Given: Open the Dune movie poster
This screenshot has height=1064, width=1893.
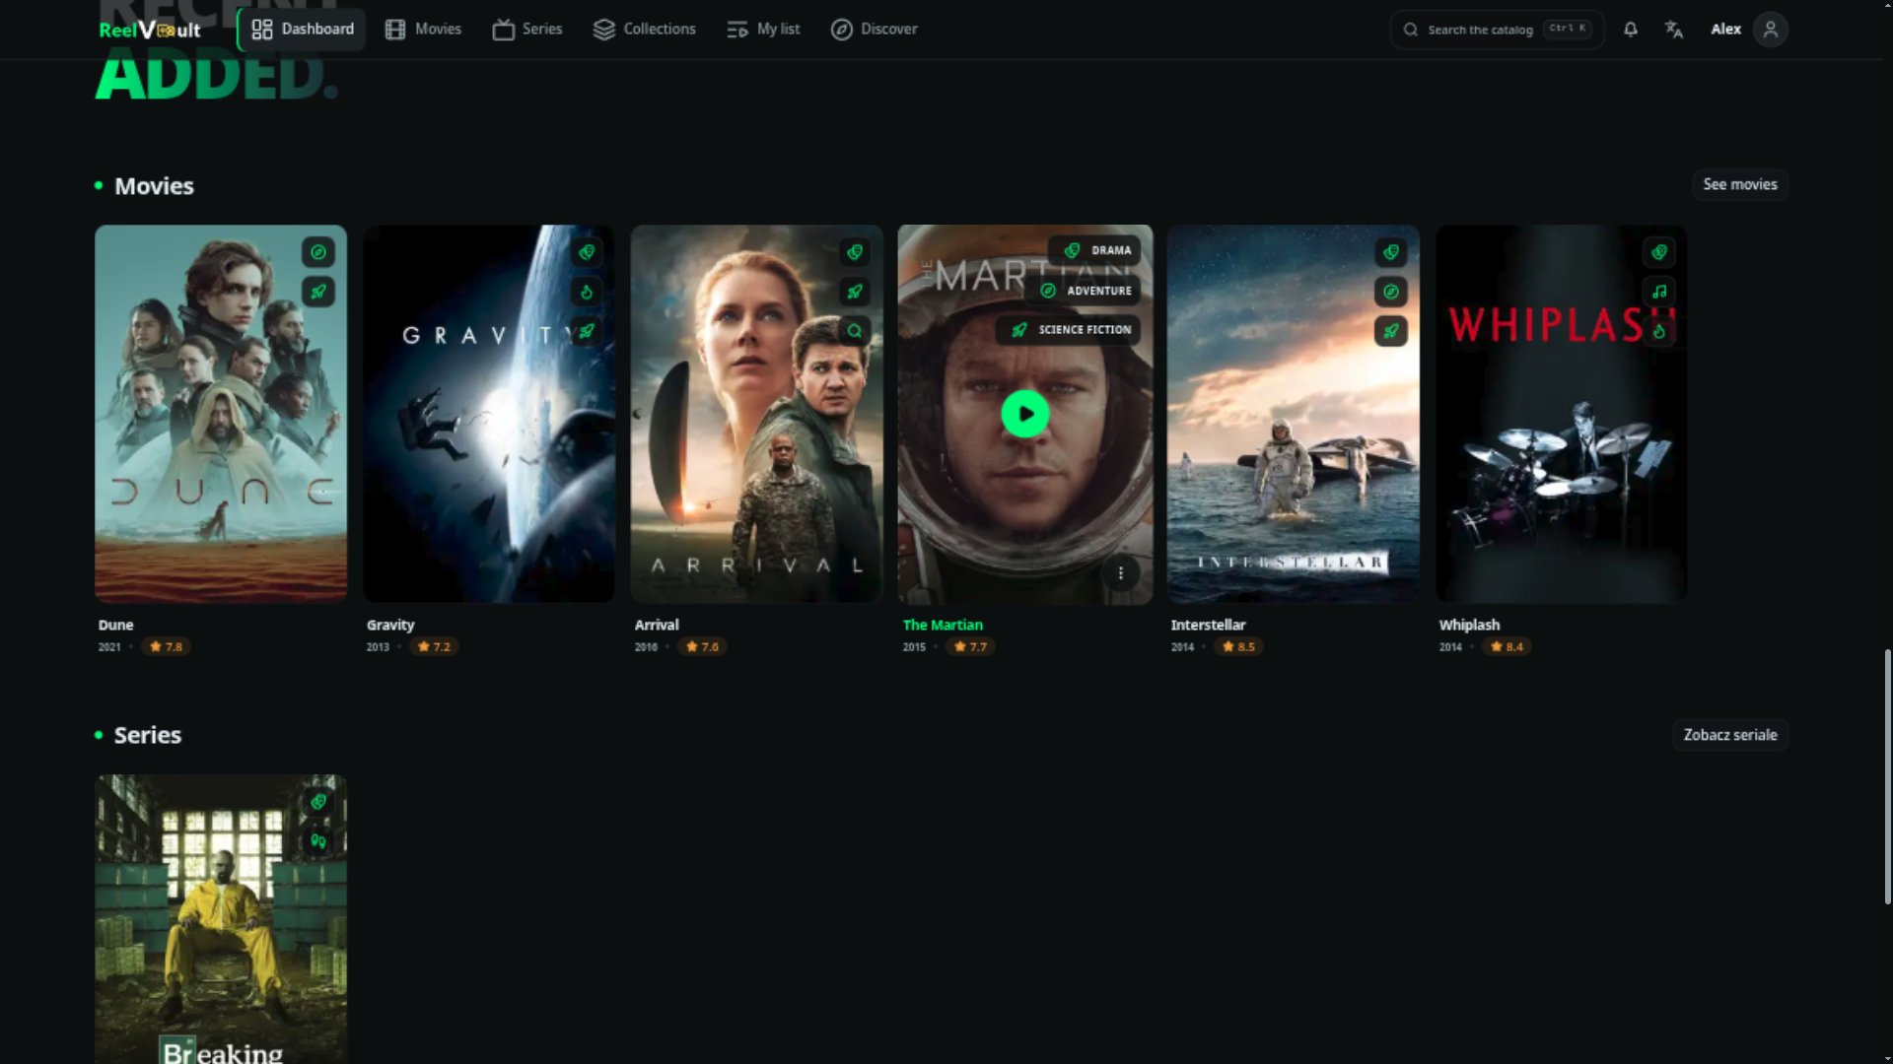Looking at the screenshot, I should (221, 414).
